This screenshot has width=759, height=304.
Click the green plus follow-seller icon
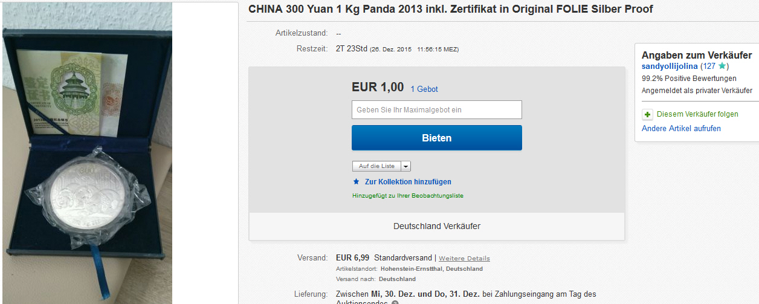coord(647,114)
